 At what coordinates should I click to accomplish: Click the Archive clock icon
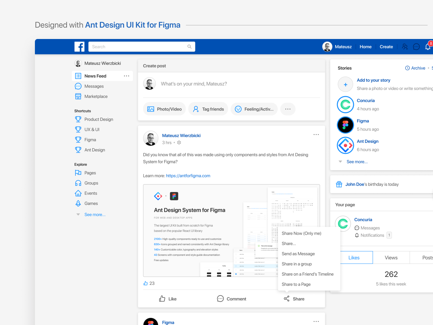point(407,68)
